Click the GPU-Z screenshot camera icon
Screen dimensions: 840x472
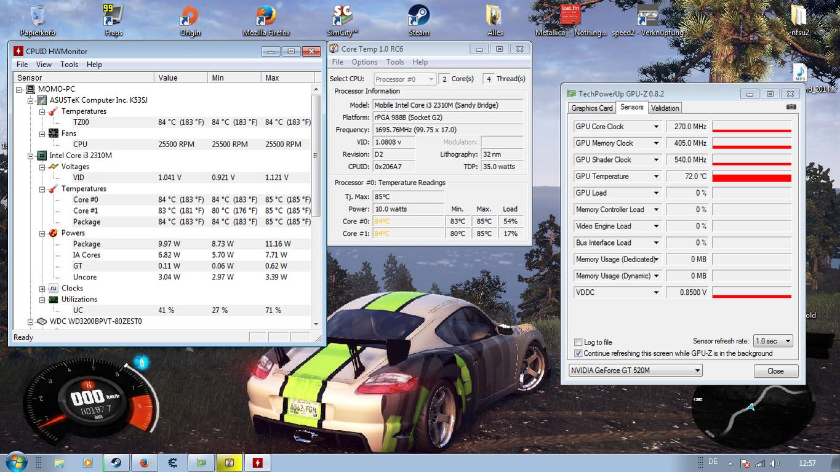(x=791, y=107)
